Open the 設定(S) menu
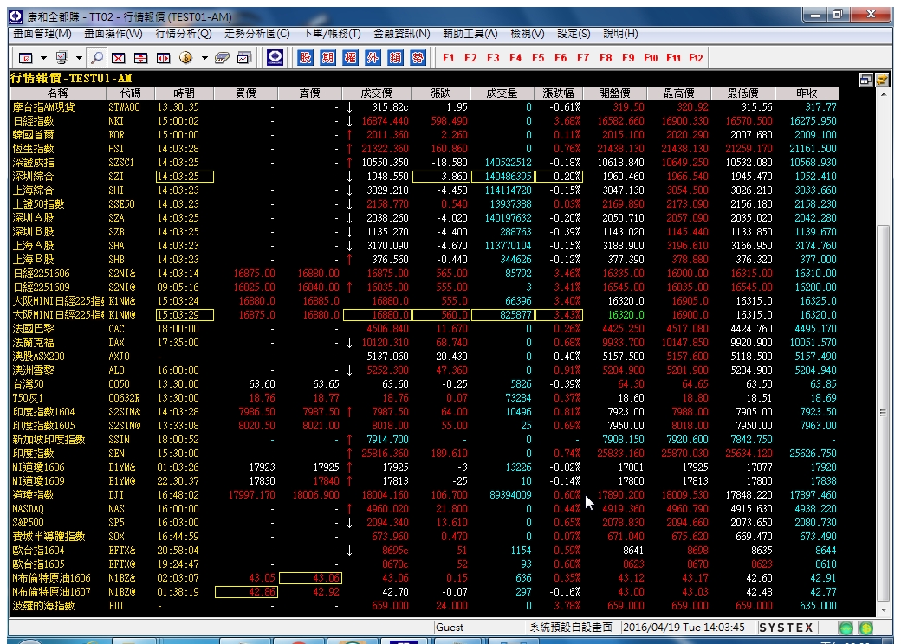The height and width of the screenshot is (644, 901). click(x=574, y=34)
